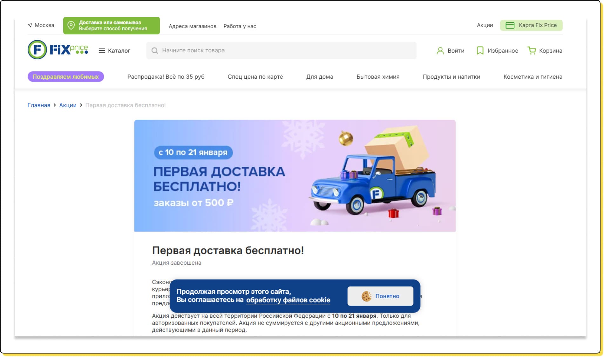Open the Корзина shopping cart icon
The image size is (604, 357).
click(532, 50)
